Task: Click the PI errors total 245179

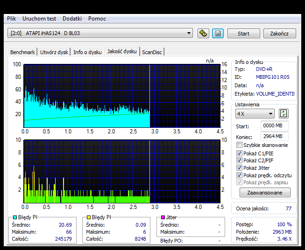Action: click(64, 239)
